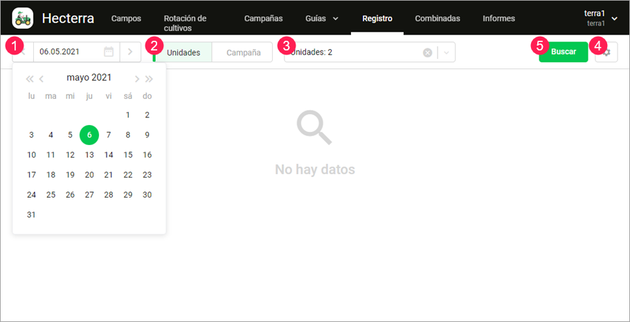
Task: Select day 10 in calendar
Action: pyautogui.click(x=31, y=155)
